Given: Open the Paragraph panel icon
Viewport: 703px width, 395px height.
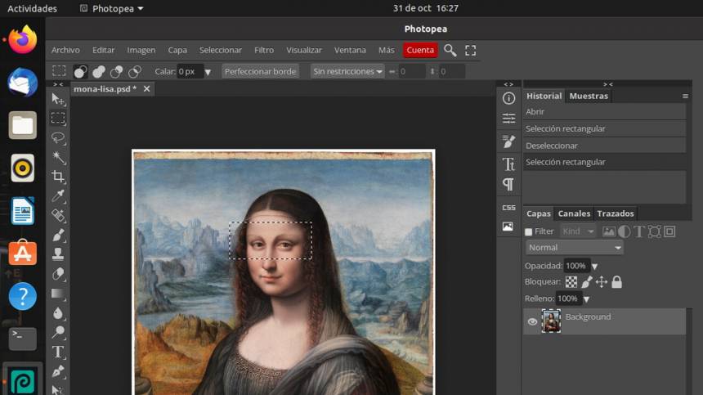Looking at the screenshot, I should click(508, 184).
